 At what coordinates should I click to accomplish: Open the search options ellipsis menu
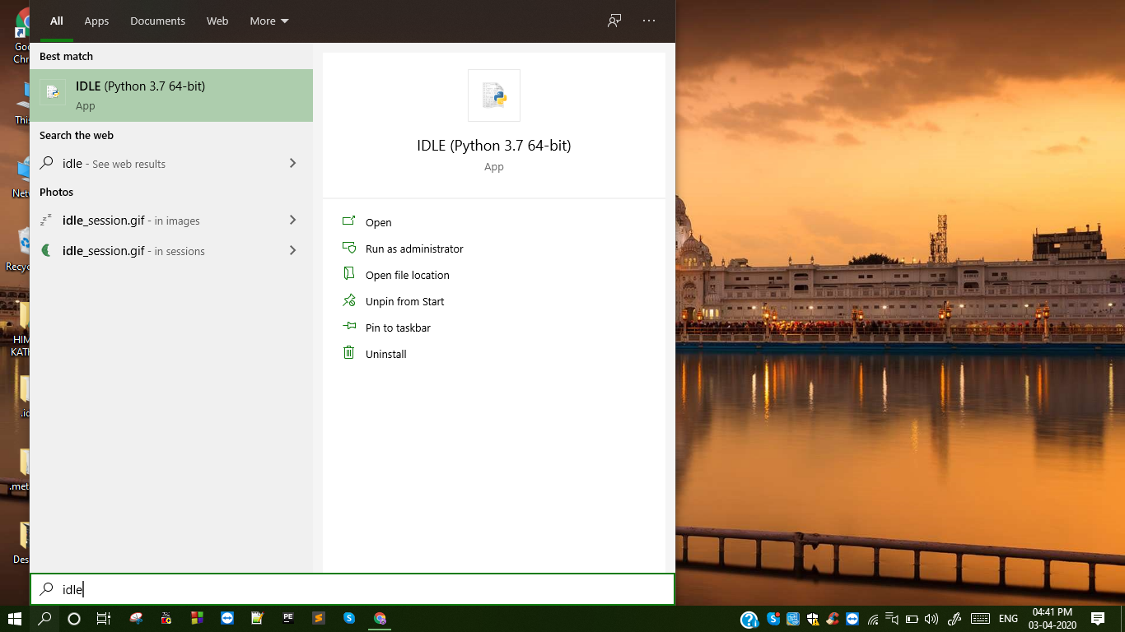coord(649,21)
